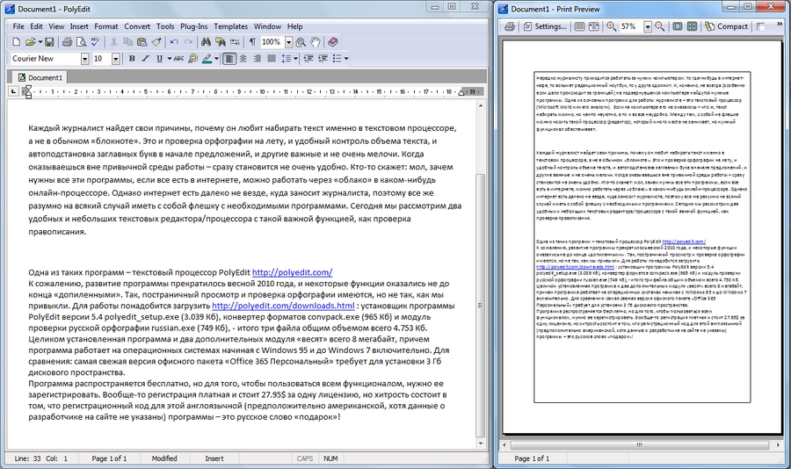This screenshot has height=469, width=791.
Task: Toggle paragraph marks display (¶)
Action: tap(253, 42)
